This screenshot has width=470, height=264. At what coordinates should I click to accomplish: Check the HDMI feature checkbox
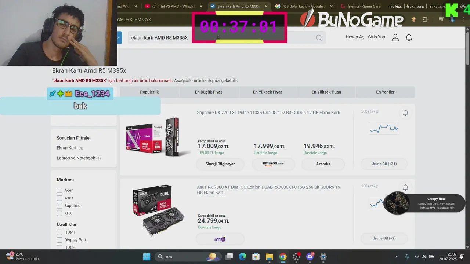point(59,232)
